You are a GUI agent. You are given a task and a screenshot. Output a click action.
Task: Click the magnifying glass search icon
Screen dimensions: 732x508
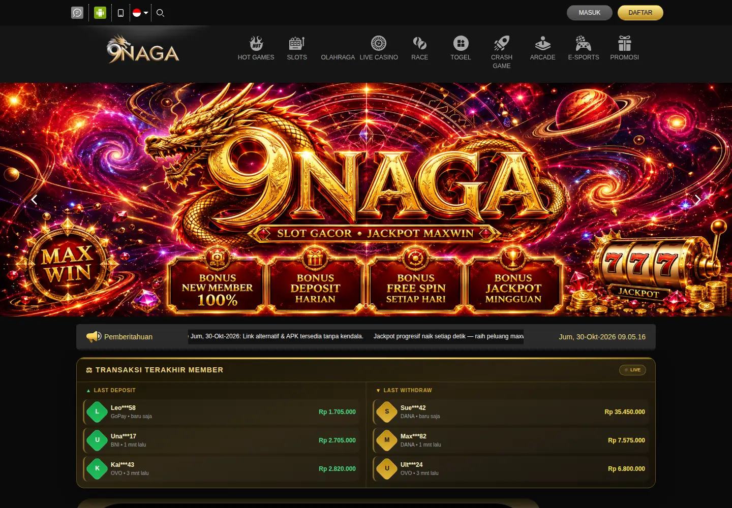point(160,13)
